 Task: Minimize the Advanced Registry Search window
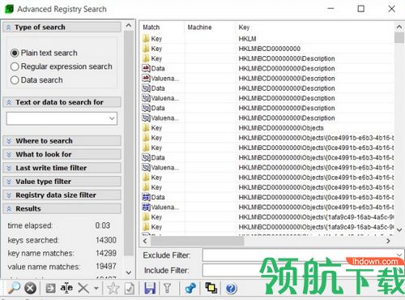[x=330, y=9]
